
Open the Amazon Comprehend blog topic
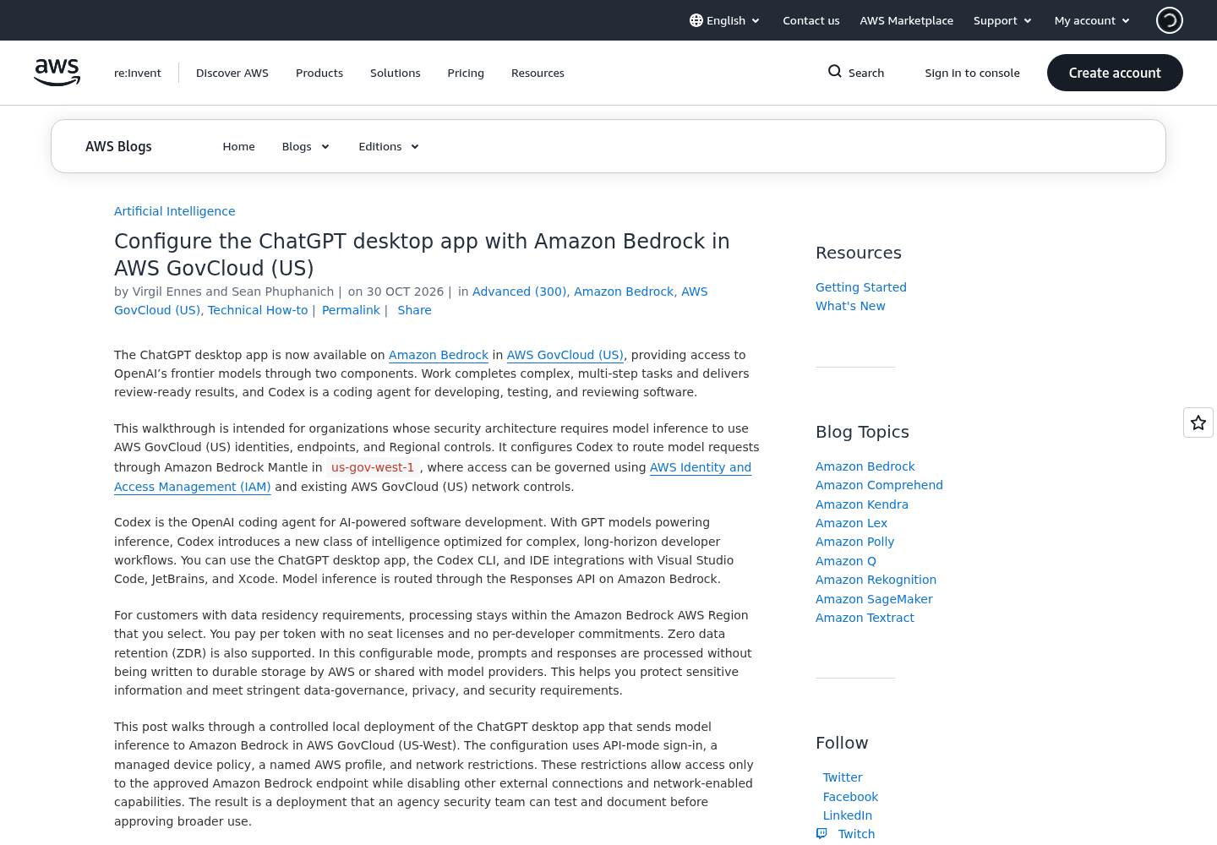pos(879,485)
